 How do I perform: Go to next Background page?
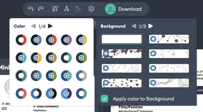(x=151, y=26)
